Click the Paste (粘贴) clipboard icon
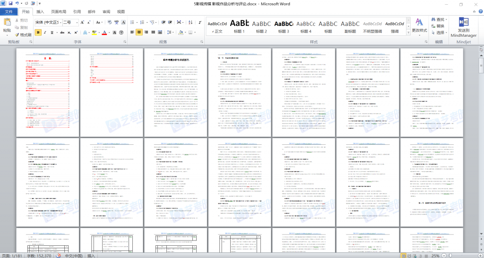This screenshot has height=258, width=484. tap(7, 24)
